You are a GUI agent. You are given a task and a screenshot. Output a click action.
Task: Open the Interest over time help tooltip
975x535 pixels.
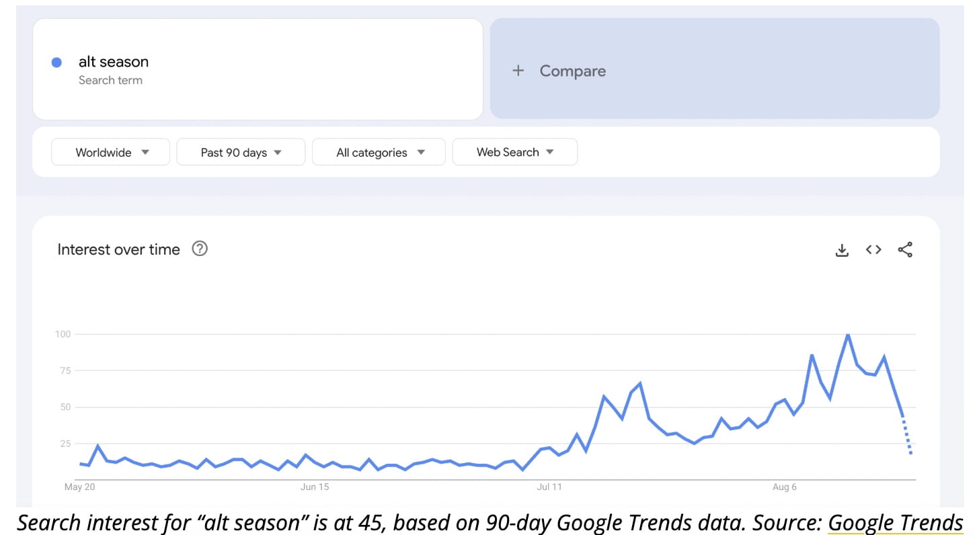[x=199, y=249]
